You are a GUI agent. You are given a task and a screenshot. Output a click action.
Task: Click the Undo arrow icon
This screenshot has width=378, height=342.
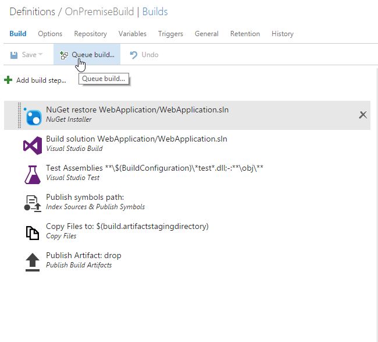click(x=133, y=55)
